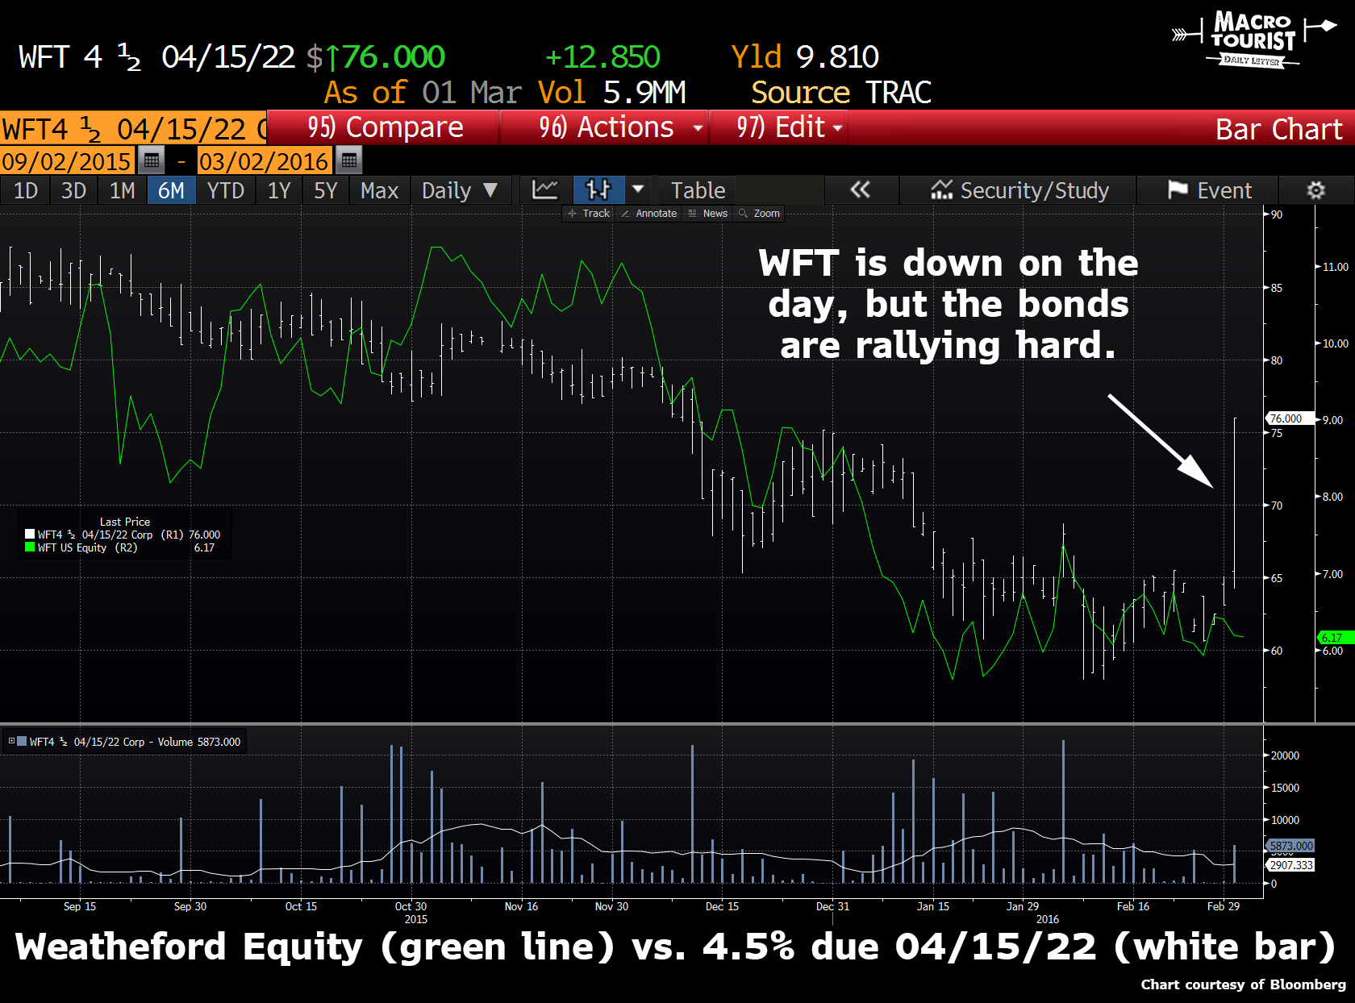Click the green WFT US Equity swatch

click(x=30, y=547)
